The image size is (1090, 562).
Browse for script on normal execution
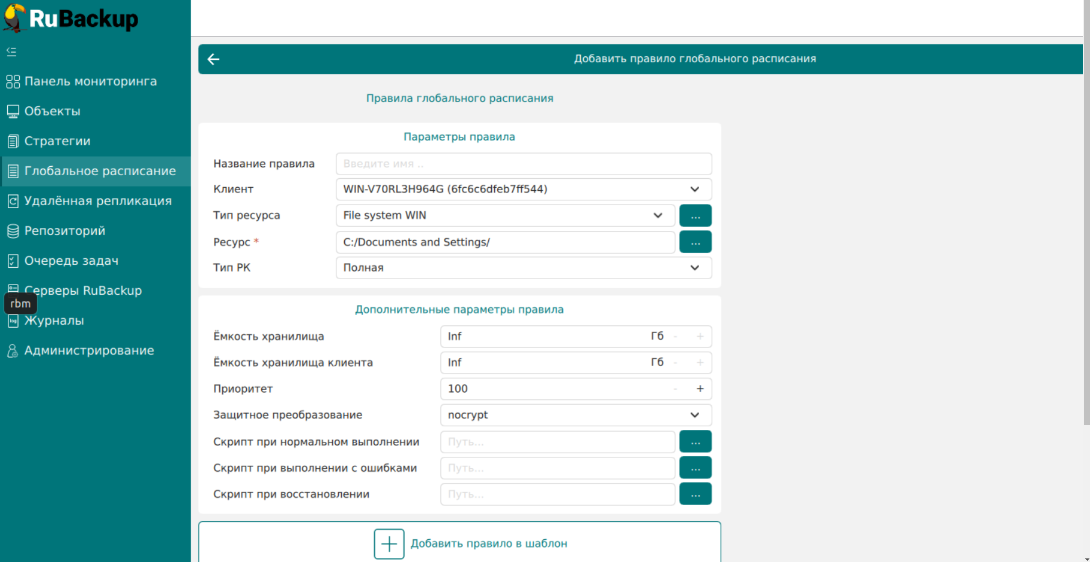coord(695,442)
